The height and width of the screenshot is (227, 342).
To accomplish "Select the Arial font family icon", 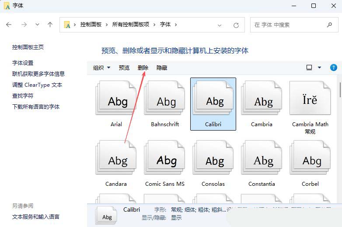I will click(116, 98).
